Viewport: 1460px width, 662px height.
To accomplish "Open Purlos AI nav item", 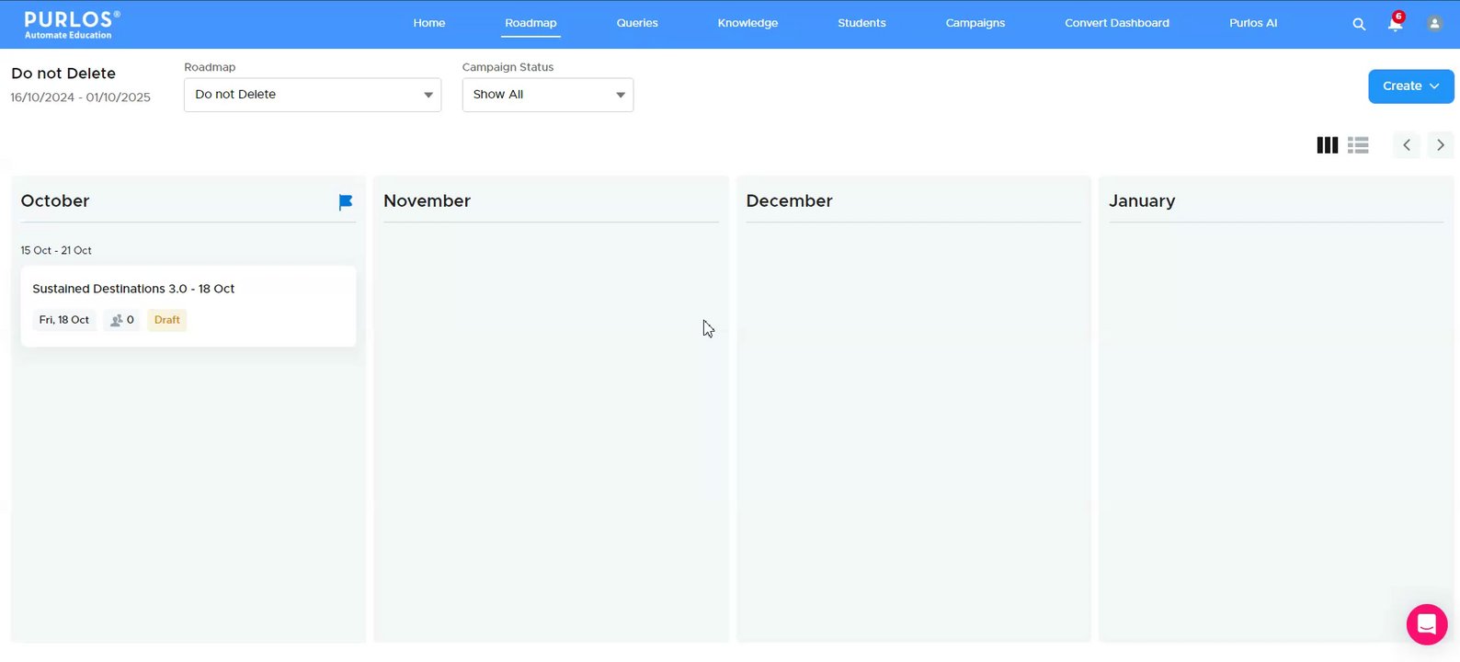I will (x=1253, y=23).
